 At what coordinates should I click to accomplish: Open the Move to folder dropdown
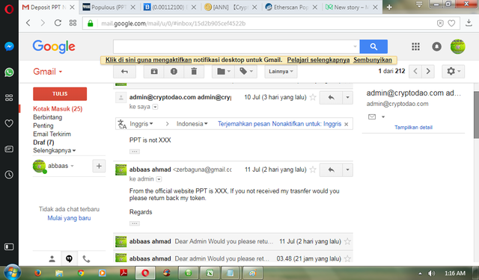(224, 72)
